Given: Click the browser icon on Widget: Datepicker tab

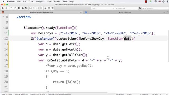Looking at the screenshot, I should pos(86,12).
